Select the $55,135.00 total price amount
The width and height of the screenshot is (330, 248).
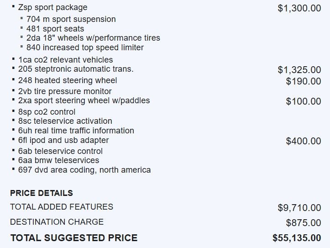point(297,238)
